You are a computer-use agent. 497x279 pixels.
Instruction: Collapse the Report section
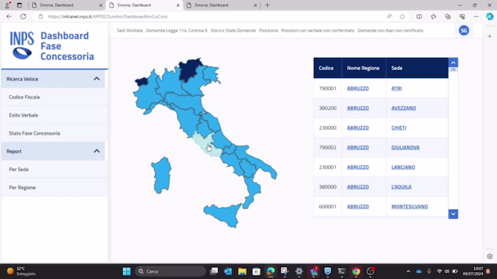point(97,151)
